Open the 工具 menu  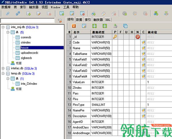pos(66,7)
